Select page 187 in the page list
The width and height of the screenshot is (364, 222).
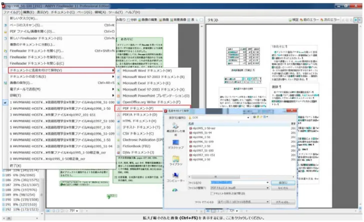click(x=21, y=185)
